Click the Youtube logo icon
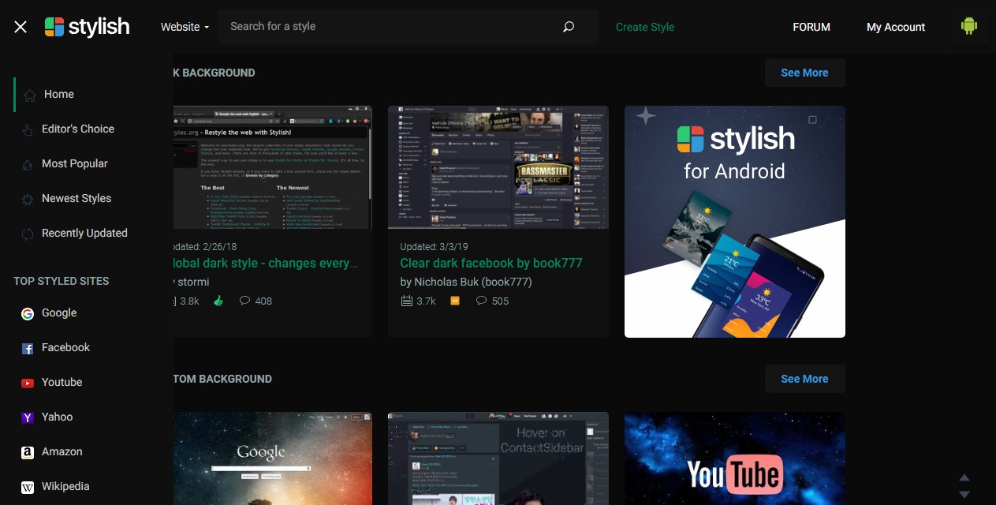996x505 pixels. [28, 383]
